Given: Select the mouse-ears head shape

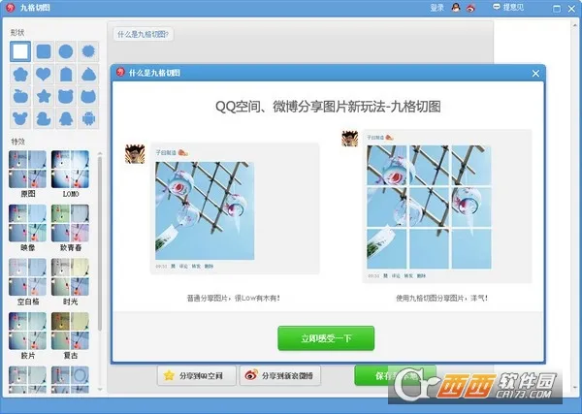Looking at the screenshot, I should (20, 118).
